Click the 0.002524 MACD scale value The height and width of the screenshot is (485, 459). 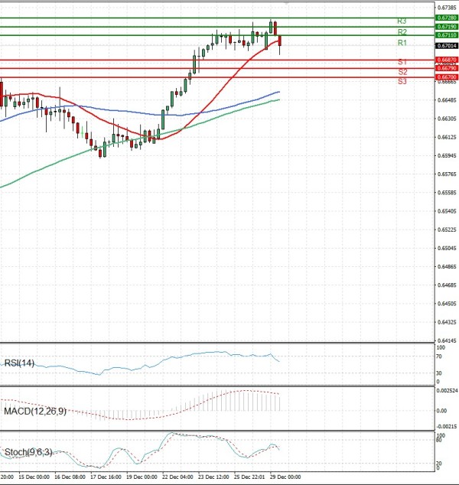446,390
